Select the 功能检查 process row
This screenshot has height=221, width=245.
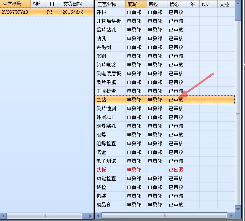click(165, 178)
